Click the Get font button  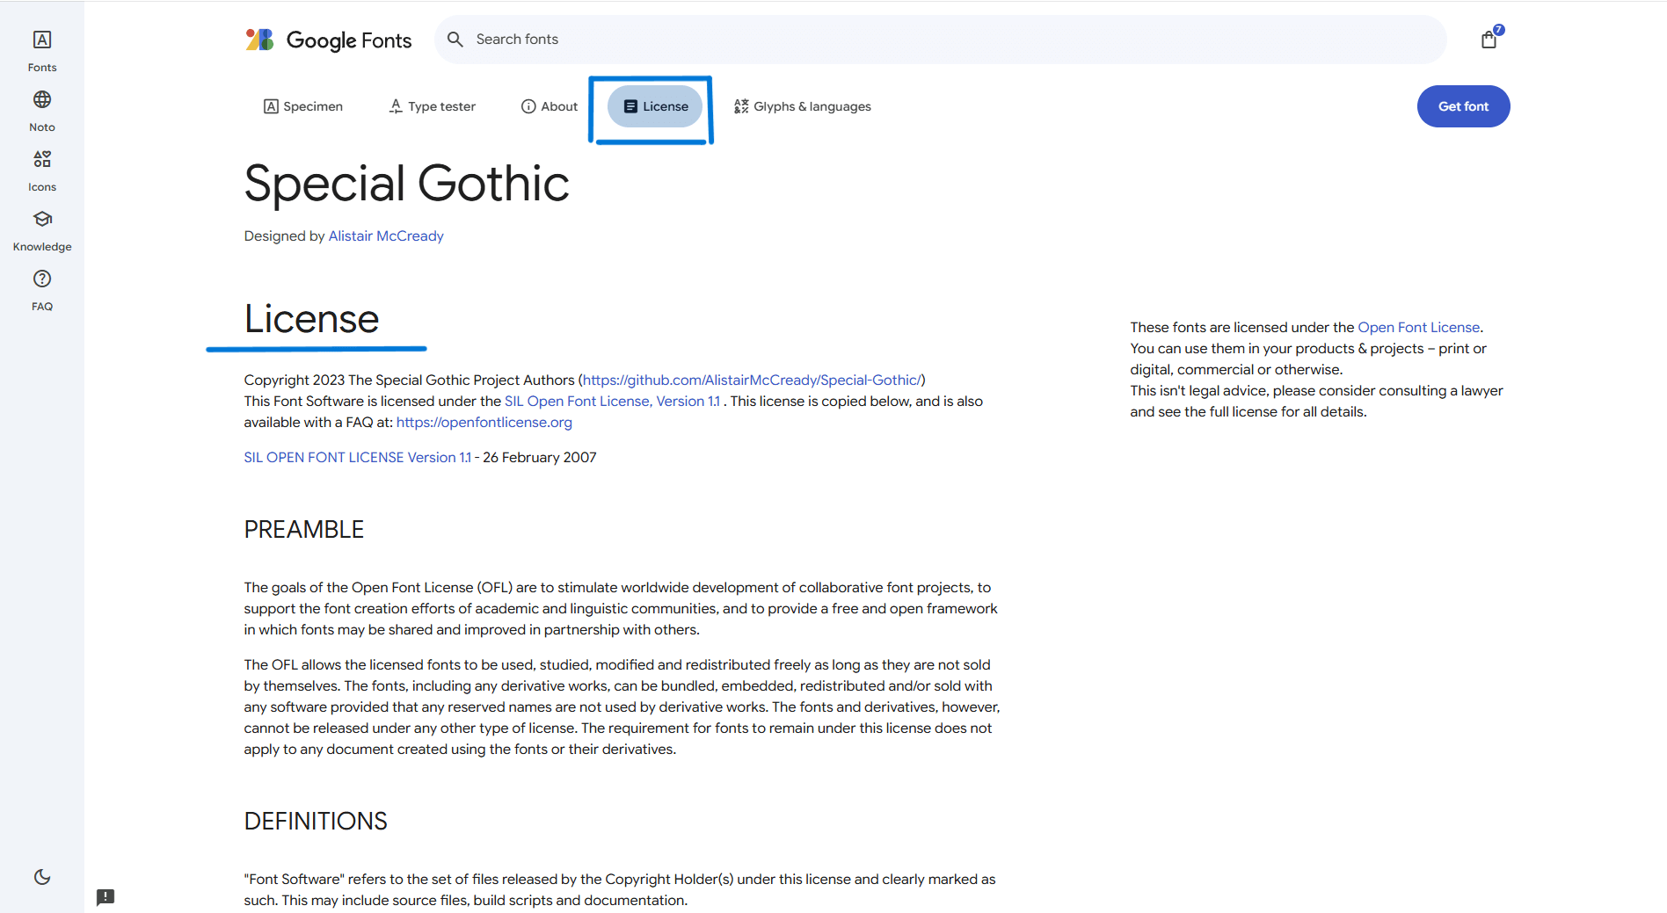[1463, 106]
